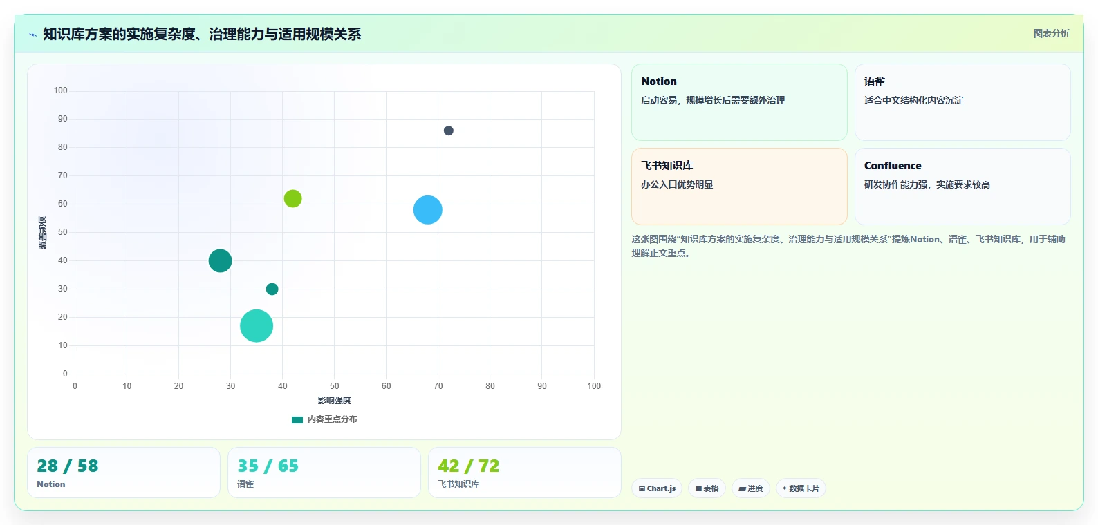Click the 表格 tag chip
Image resolution: width=1098 pixels, height=525 pixels.
point(707,488)
